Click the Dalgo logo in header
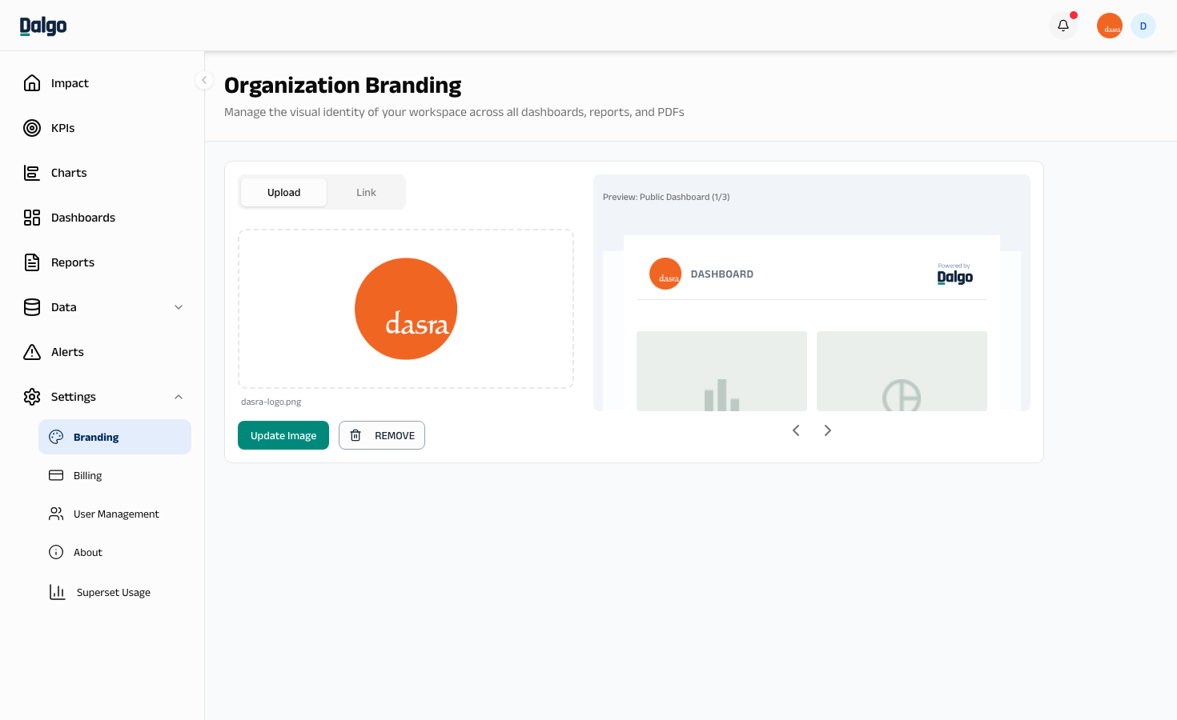Image resolution: width=1177 pixels, height=720 pixels. (x=43, y=26)
